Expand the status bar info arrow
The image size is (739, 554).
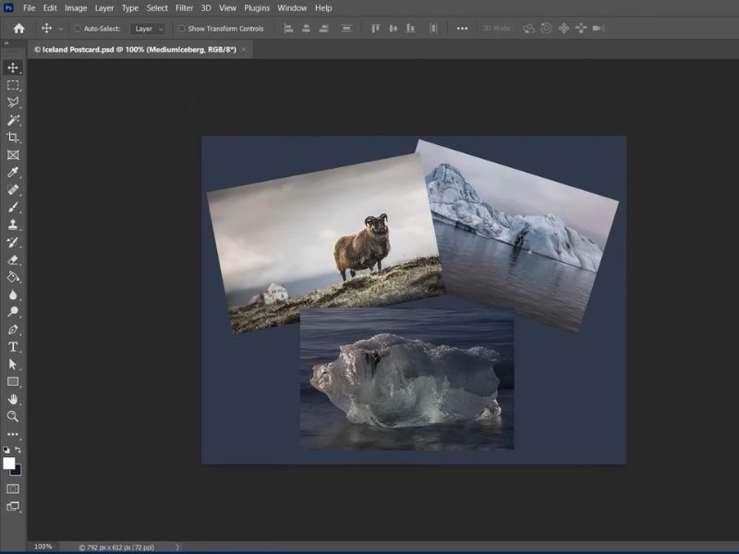pyautogui.click(x=177, y=547)
